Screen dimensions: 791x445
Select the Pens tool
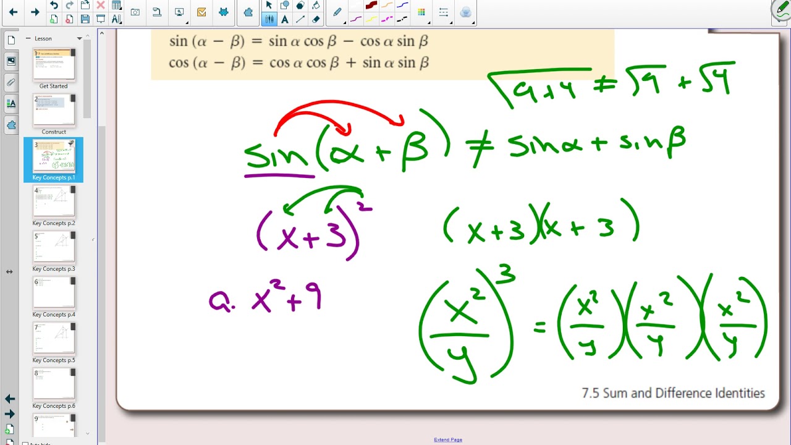point(269,19)
